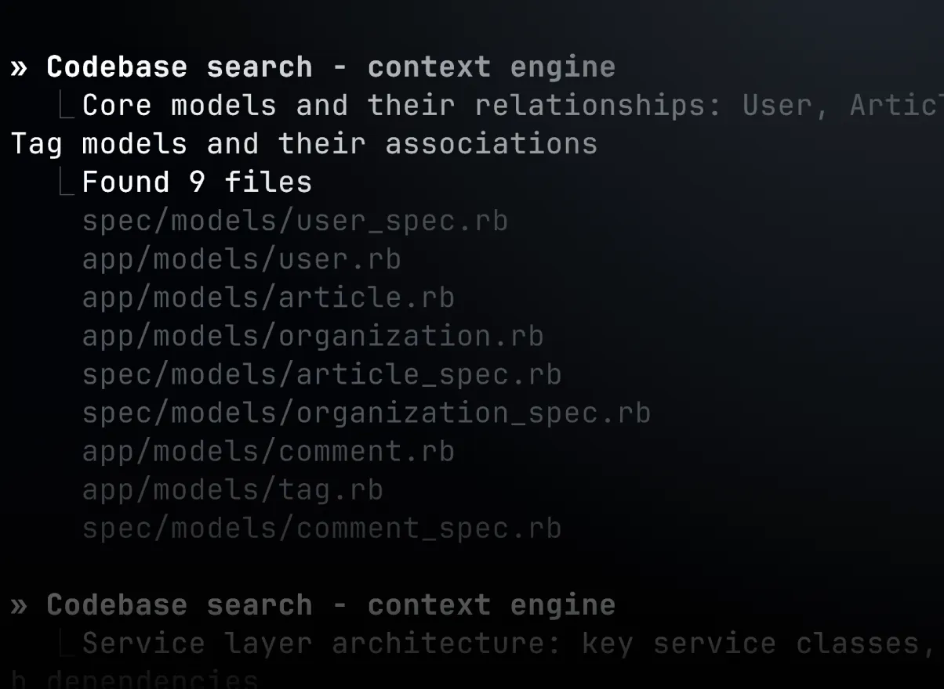This screenshot has height=689, width=944.
Task: Click tree branch connector beside Service layer architecture
Action: pyautogui.click(x=67, y=644)
